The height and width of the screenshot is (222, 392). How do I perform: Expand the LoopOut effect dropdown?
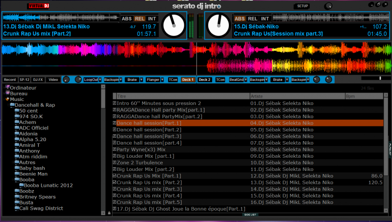[100, 79]
